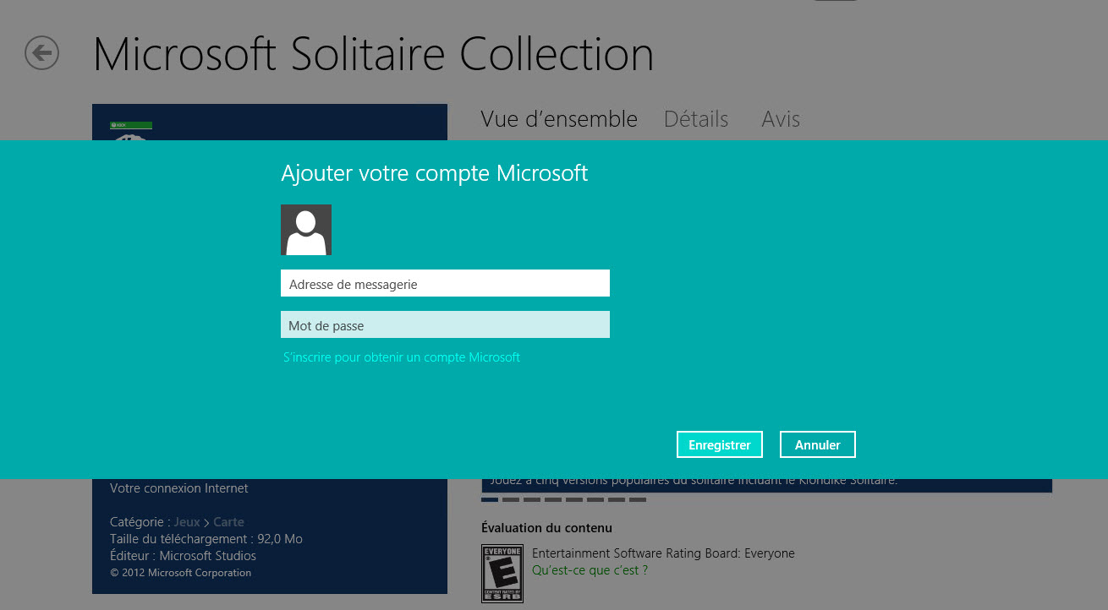Open the Jeux category link
The height and width of the screenshot is (610, 1108).
click(x=187, y=522)
